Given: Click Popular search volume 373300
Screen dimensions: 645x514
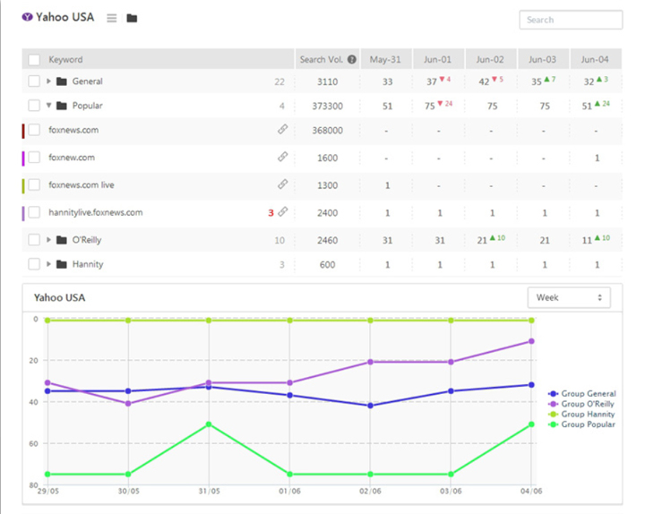Looking at the screenshot, I should (328, 106).
